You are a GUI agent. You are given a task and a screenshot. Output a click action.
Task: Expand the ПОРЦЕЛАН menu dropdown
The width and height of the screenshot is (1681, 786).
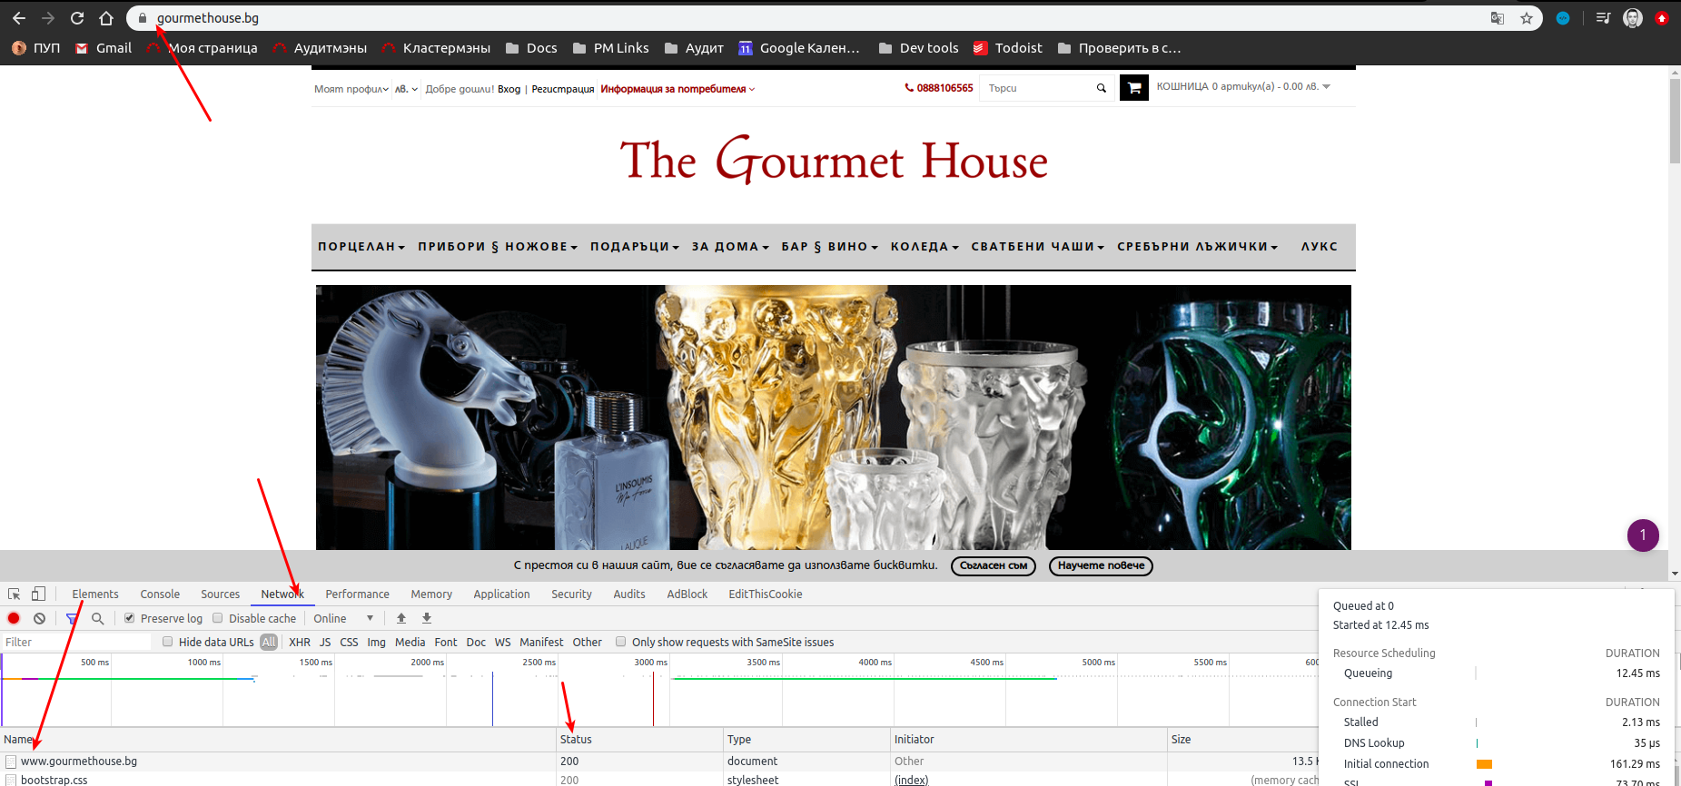coord(361,247)
